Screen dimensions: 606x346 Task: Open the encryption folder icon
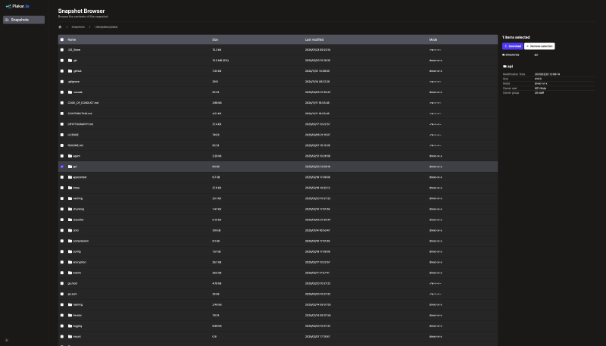click(x=70, y=262)
